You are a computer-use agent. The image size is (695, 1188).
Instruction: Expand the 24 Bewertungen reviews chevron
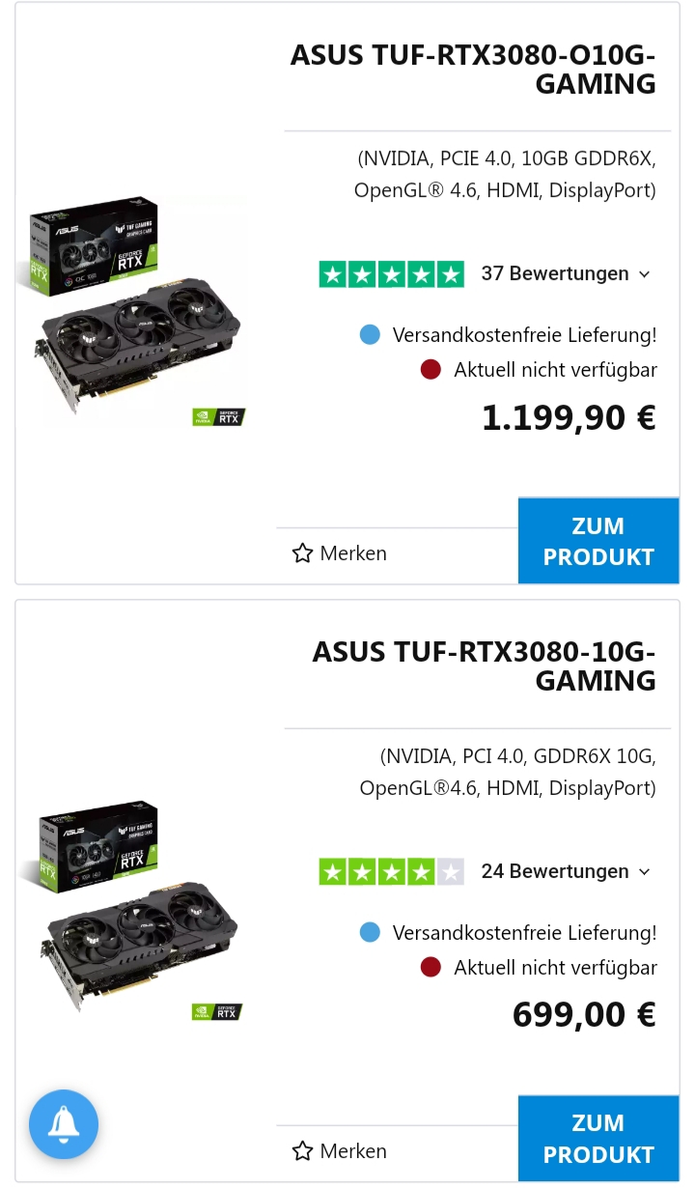(644, 871)
